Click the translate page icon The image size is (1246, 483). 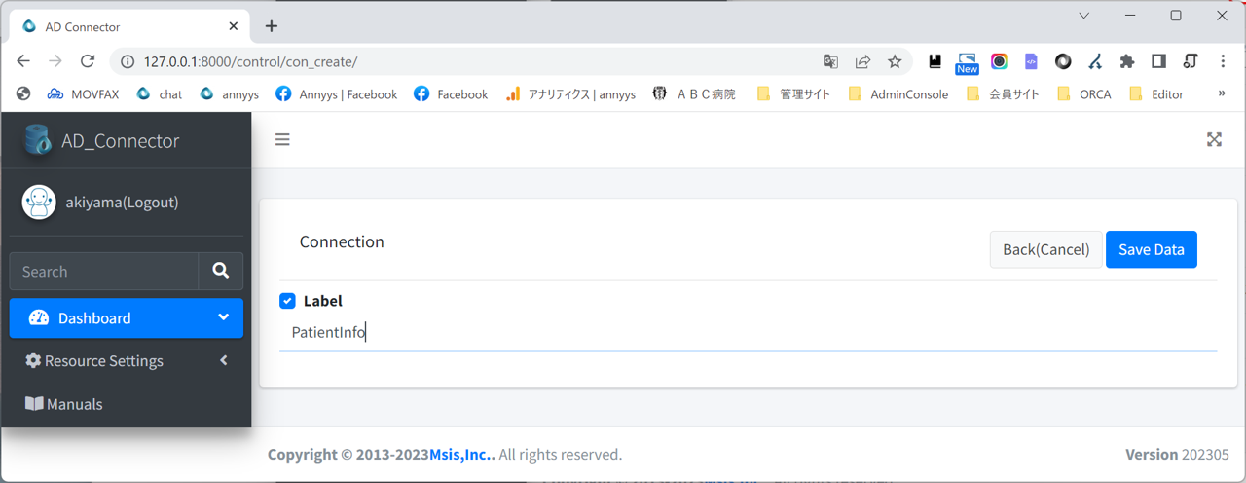tap(830, 61)
